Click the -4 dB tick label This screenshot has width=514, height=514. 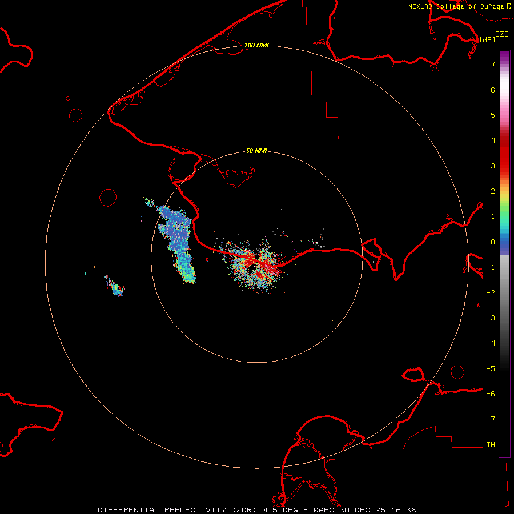coord(491,343)
